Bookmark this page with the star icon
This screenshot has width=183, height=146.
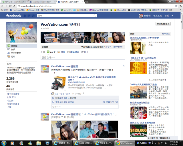(x=176, y=6)
